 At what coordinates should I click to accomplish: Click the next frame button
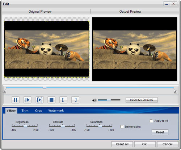coord(39,100)
